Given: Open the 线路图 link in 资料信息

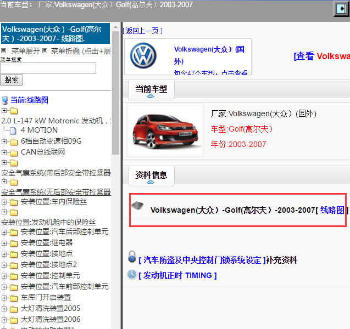Looking at the screenshot, I should (x=332, y=210).
